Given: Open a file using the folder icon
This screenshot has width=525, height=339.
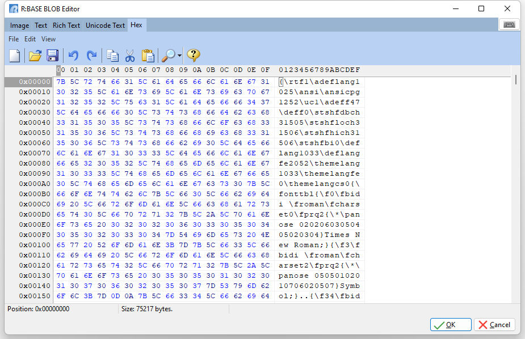Looking at the screenshot, I should tap(35, 56).
